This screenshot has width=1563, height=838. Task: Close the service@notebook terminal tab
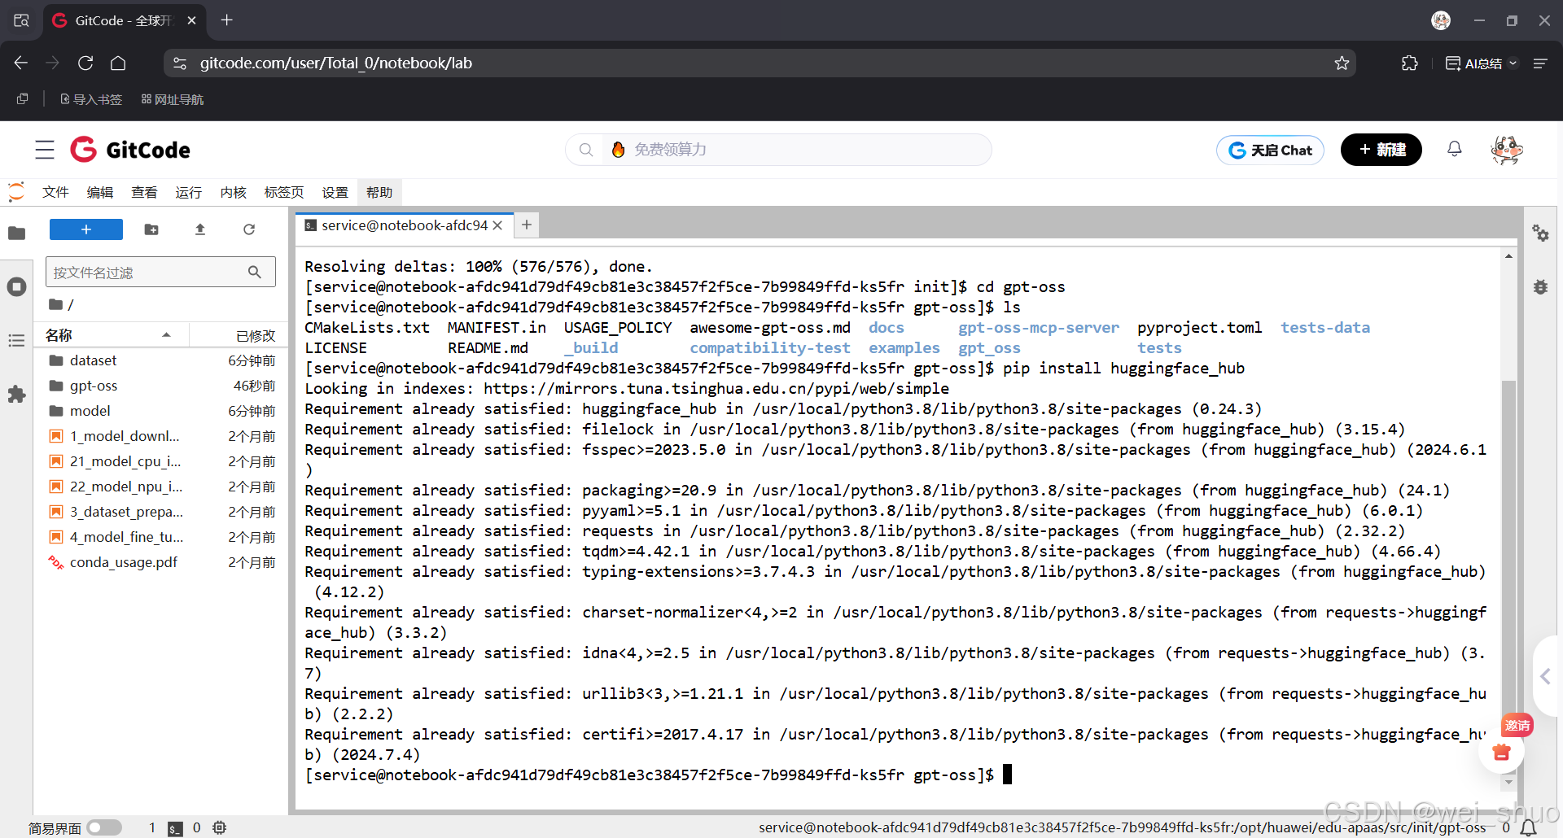[x=498, y=225]
